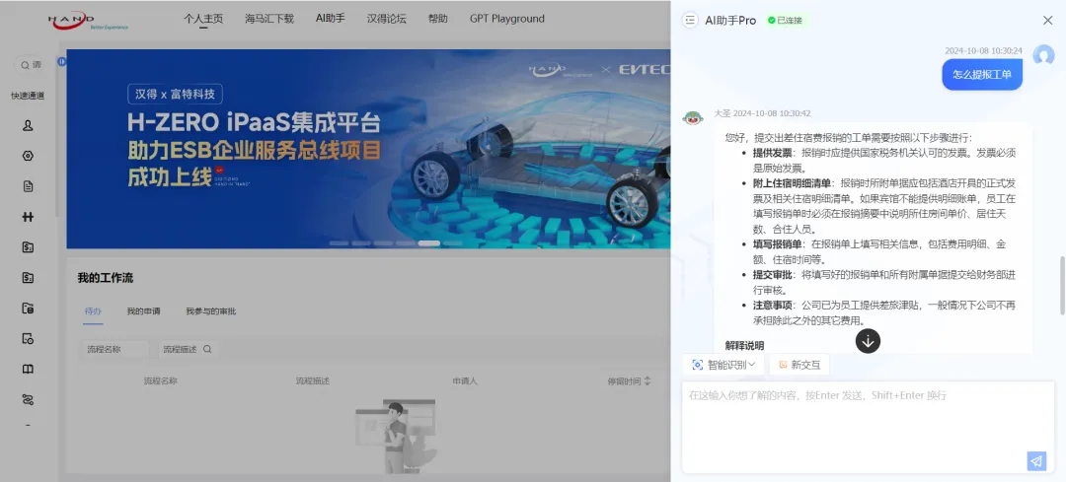
Task: Click the 流程描述 filter field
Action: pyautogui.click(x=181, y=349)
